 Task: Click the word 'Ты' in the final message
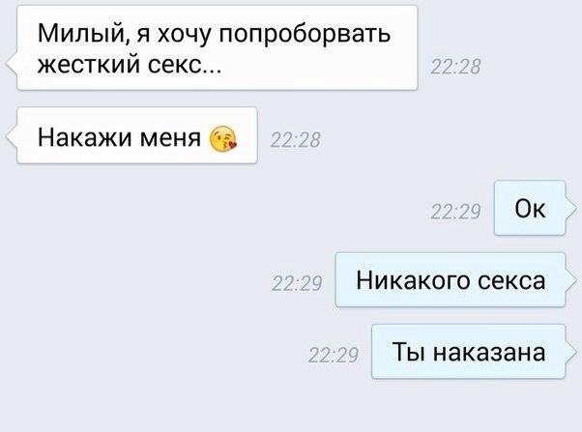408,352
